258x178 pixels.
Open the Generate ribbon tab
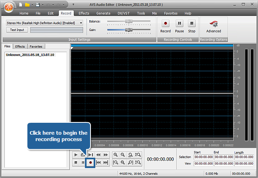pyautogui.click(x=103, y=14)
